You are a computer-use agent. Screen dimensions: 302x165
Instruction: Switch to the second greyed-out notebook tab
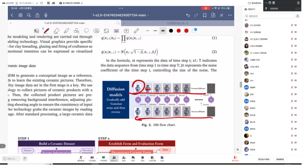(x=177, y=23)
